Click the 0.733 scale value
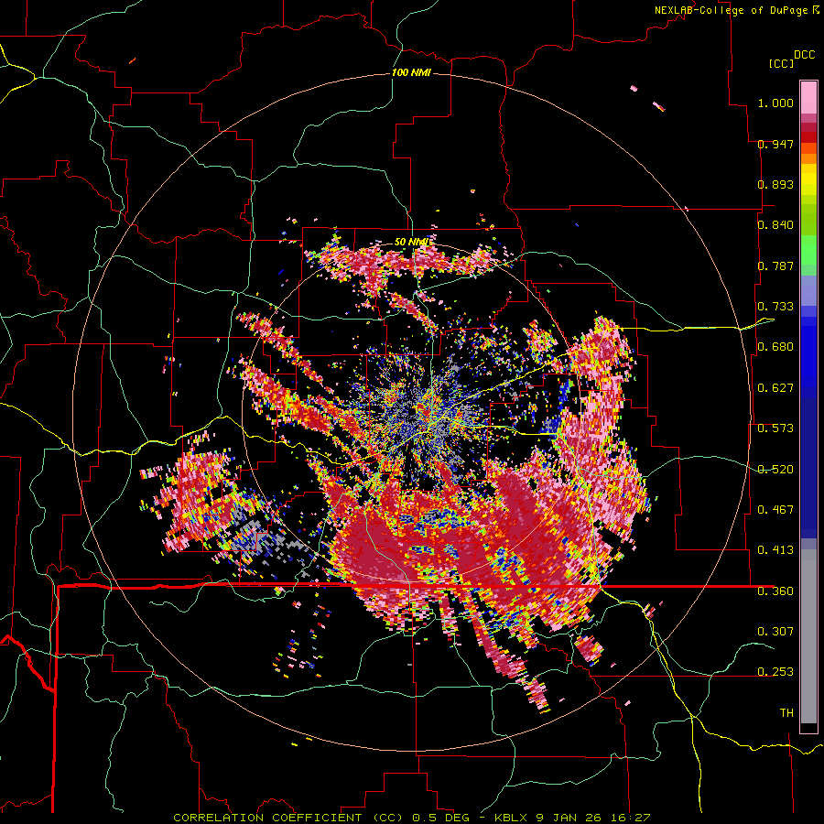 click(x=775, y=307)
